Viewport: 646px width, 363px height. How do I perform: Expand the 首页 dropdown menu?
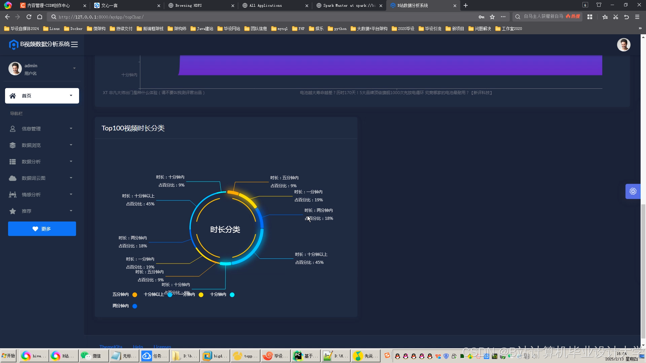[71, 95]
